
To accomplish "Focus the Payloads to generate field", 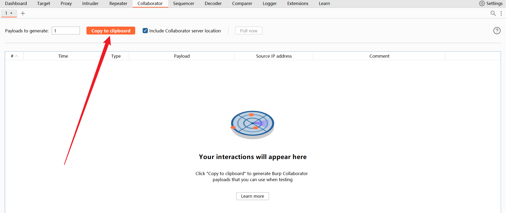I will click(66, 31).
